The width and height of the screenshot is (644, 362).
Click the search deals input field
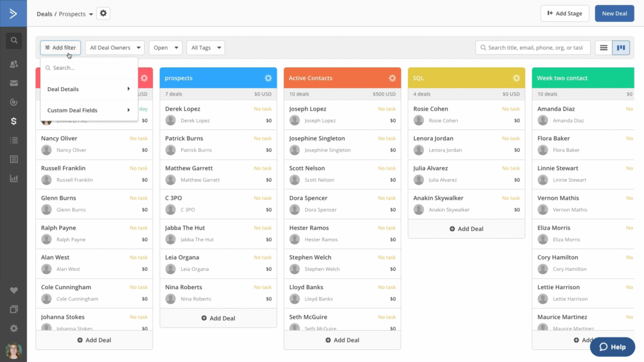tap(533, 47)
